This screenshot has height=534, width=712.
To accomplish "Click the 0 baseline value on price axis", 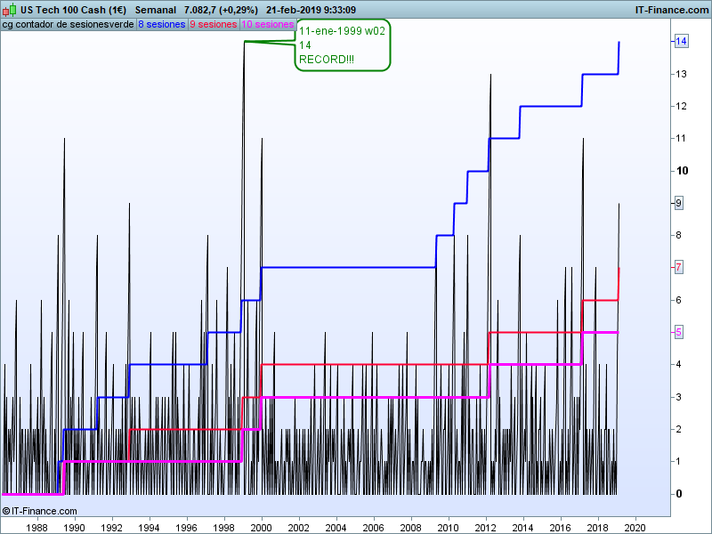I will coord(679,494).
